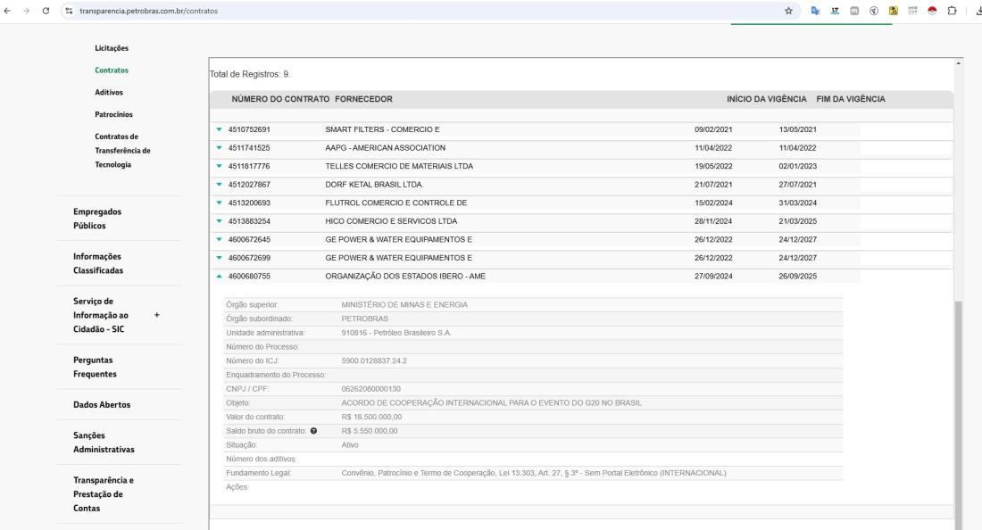Select Contratos in the sidebar
This screenshot has width=982, height=530.
pos(112,70)
